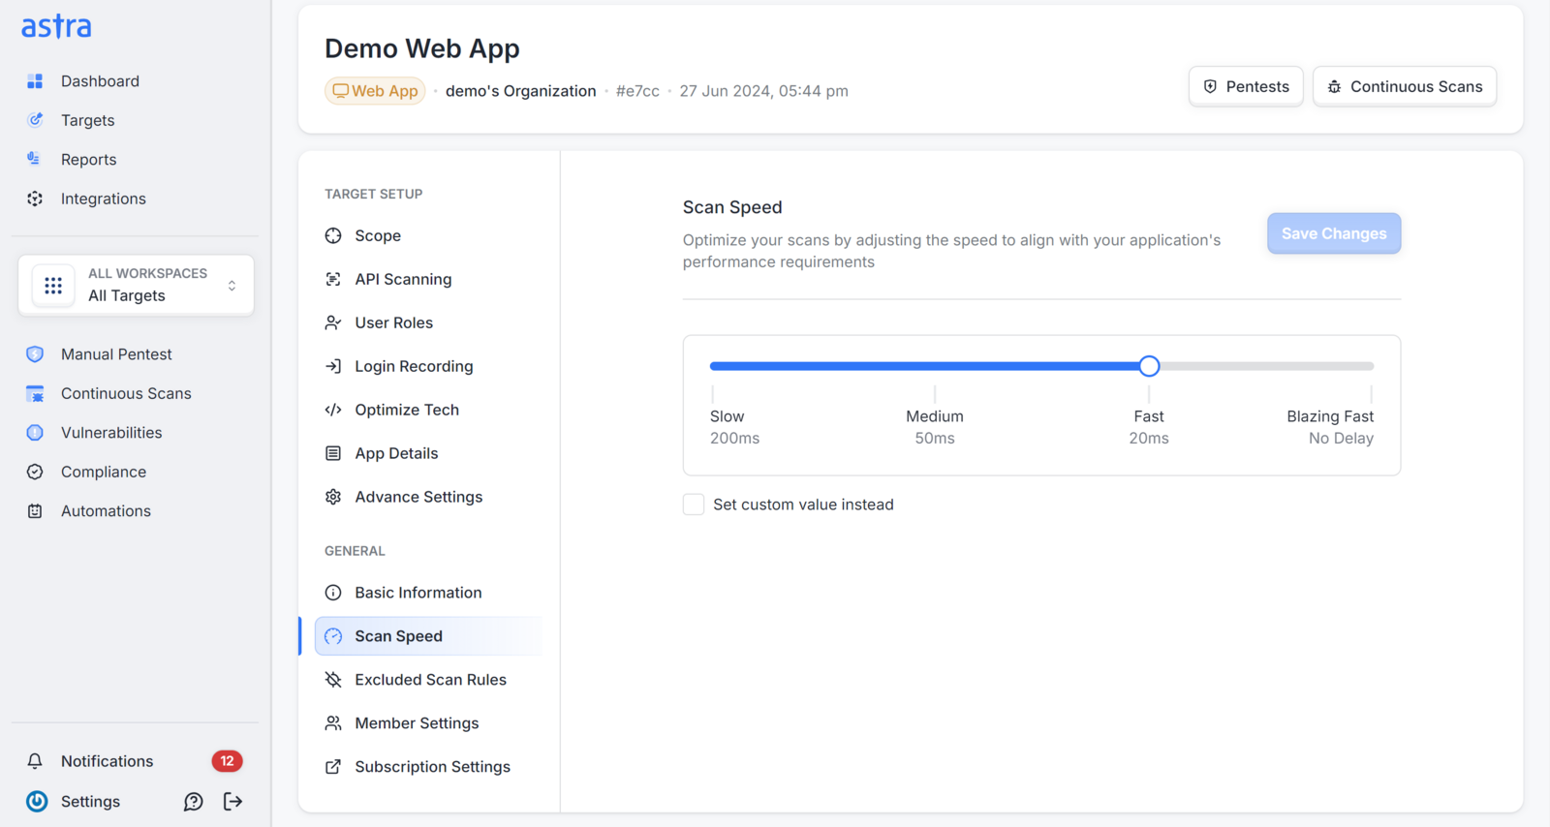The width and height of the screenshot is (1550, 827).
Task: Click the scan speed slider handle
Action: 1149,366
